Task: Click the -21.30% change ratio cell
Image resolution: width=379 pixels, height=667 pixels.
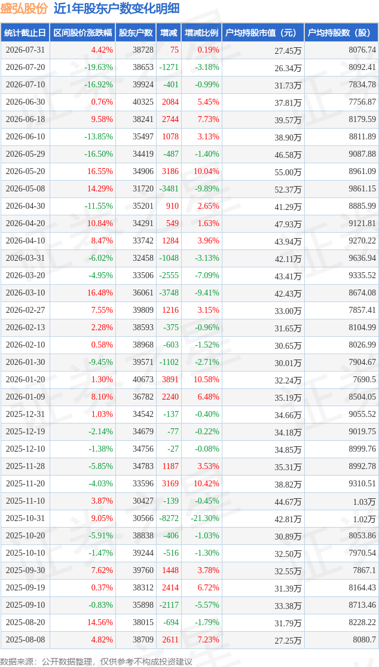Action: click(x=205, y=519)
